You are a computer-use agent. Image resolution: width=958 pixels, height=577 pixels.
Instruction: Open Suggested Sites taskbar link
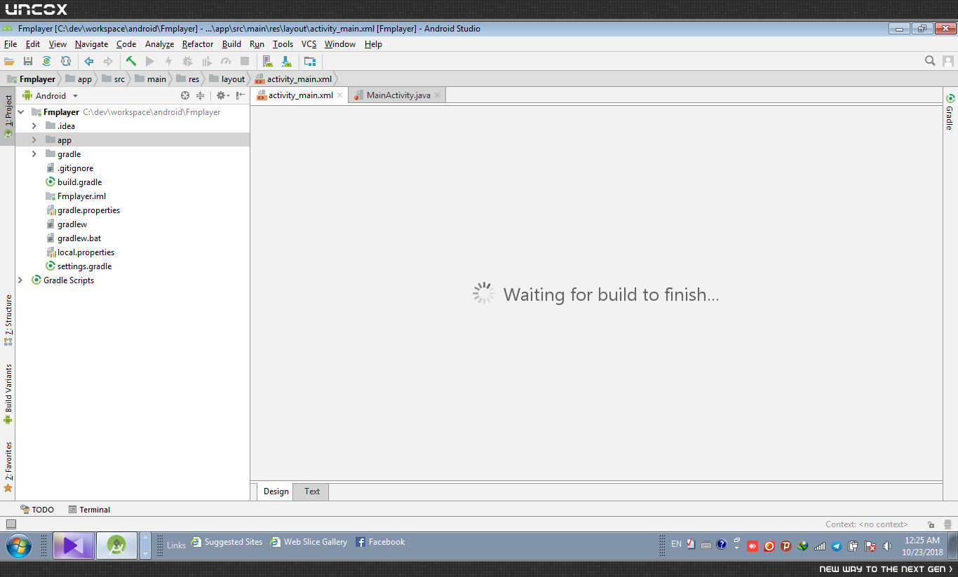point(227,542)
